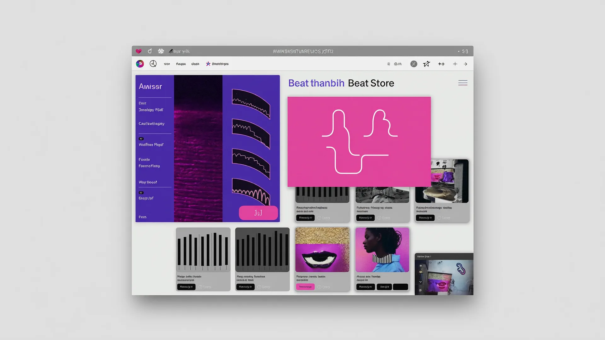Open the second toolbar menu item after 'vor'
Viewport: 605px width, 340px height.
pyautogui.click(x=181, y=64)
